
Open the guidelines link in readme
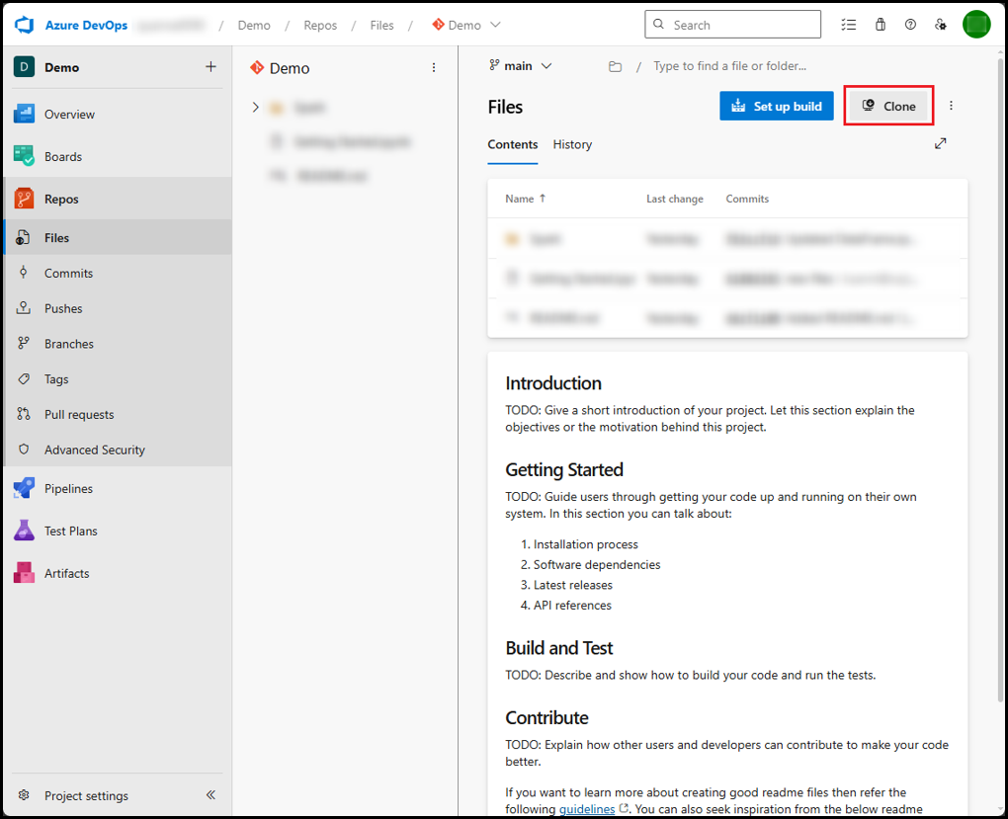click(x=587, y=809)
